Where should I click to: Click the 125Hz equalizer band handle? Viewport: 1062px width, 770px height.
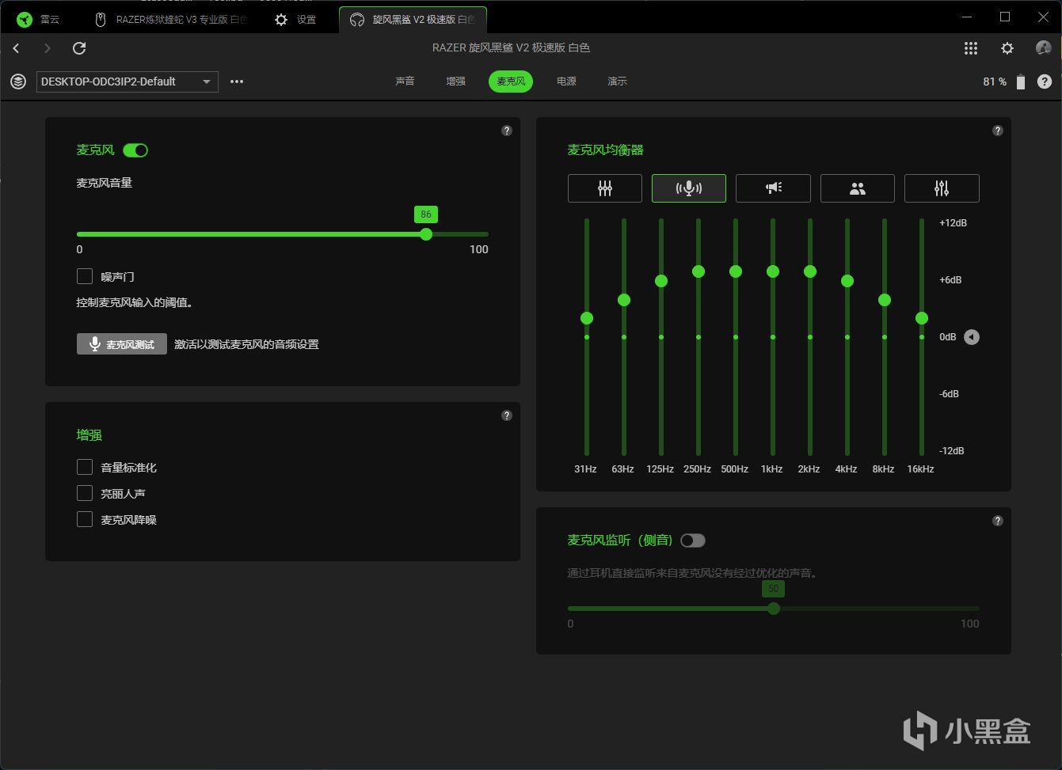coord(661,281)
